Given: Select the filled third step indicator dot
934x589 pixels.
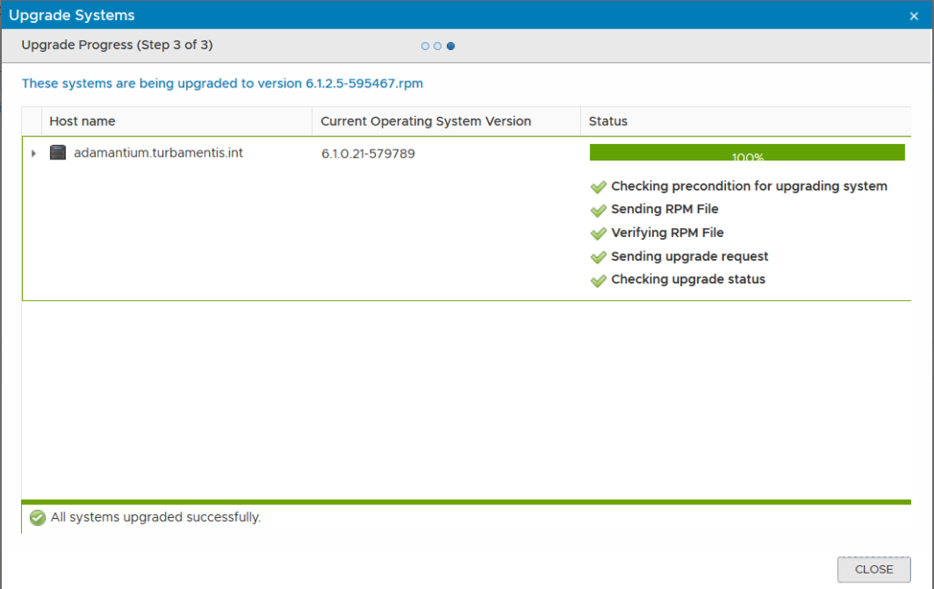Looking at the screenshot, I should pyautogui.click(x=451, y=46).
